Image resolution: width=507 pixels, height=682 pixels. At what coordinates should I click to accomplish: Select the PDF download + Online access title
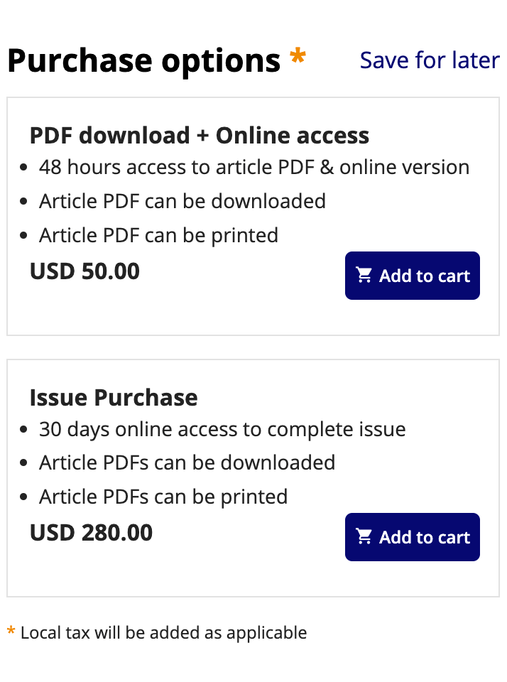[x=200, y=135]
